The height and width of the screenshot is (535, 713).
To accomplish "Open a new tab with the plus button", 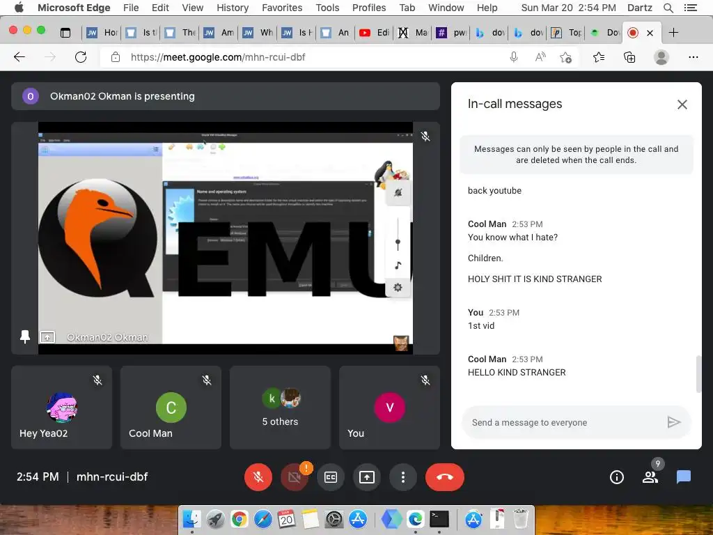I will [673, 32].
